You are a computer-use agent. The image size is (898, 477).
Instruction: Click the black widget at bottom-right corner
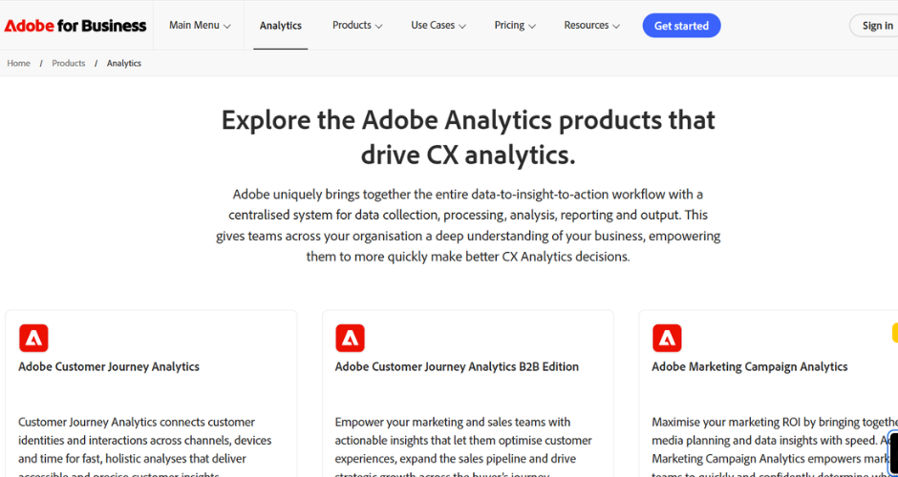[893, 455]
